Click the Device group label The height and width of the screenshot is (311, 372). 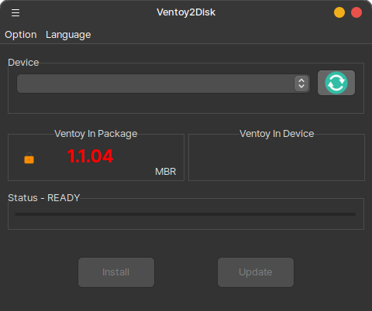click(23, 63)
